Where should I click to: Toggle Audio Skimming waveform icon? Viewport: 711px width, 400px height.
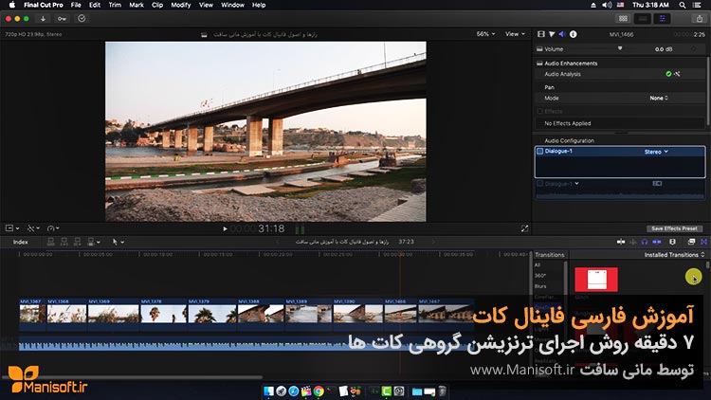[x=633, y=242]
